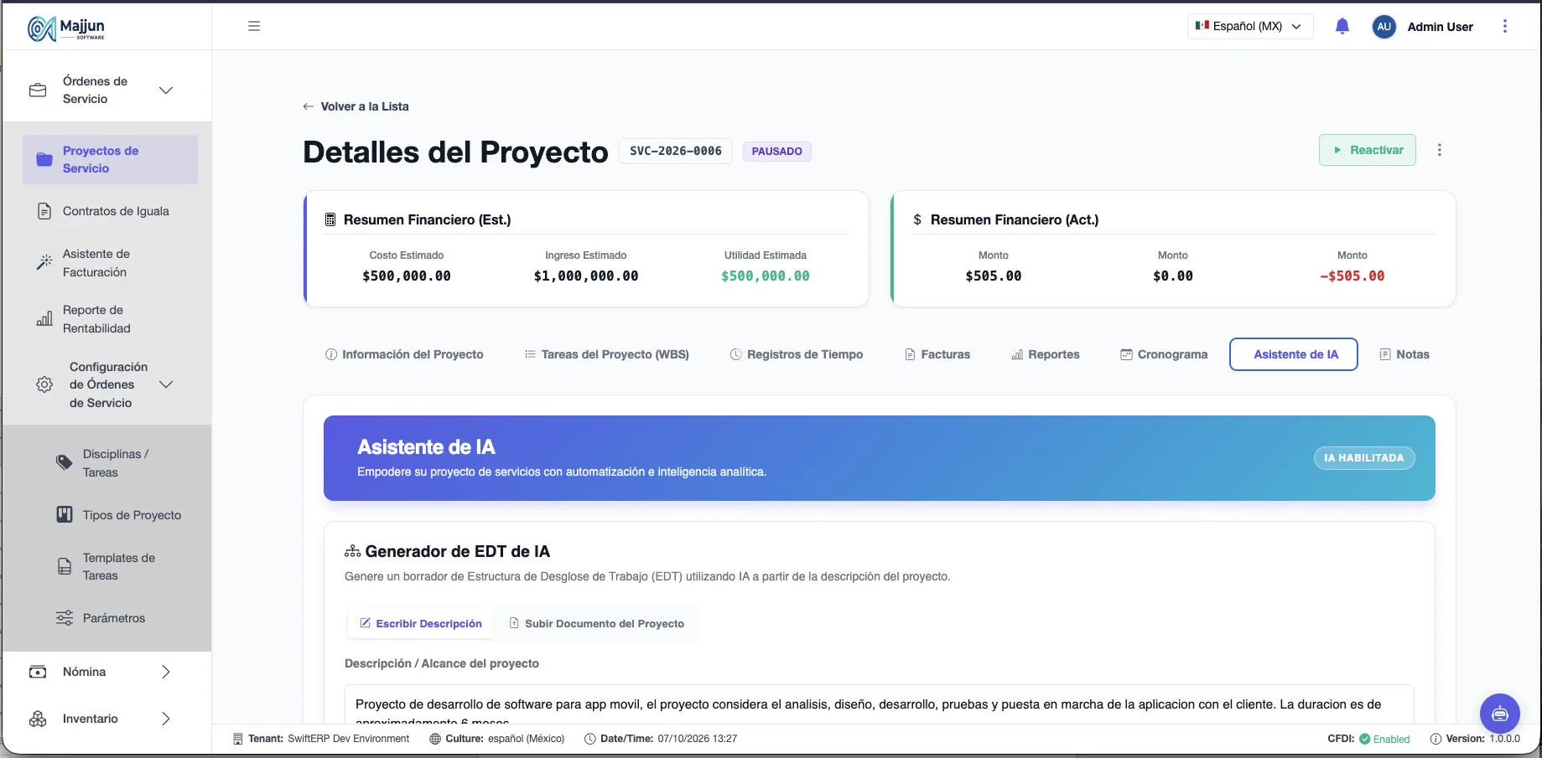Click the project description text area
This screenshot has width=1542, height=758.
(879, 704)
